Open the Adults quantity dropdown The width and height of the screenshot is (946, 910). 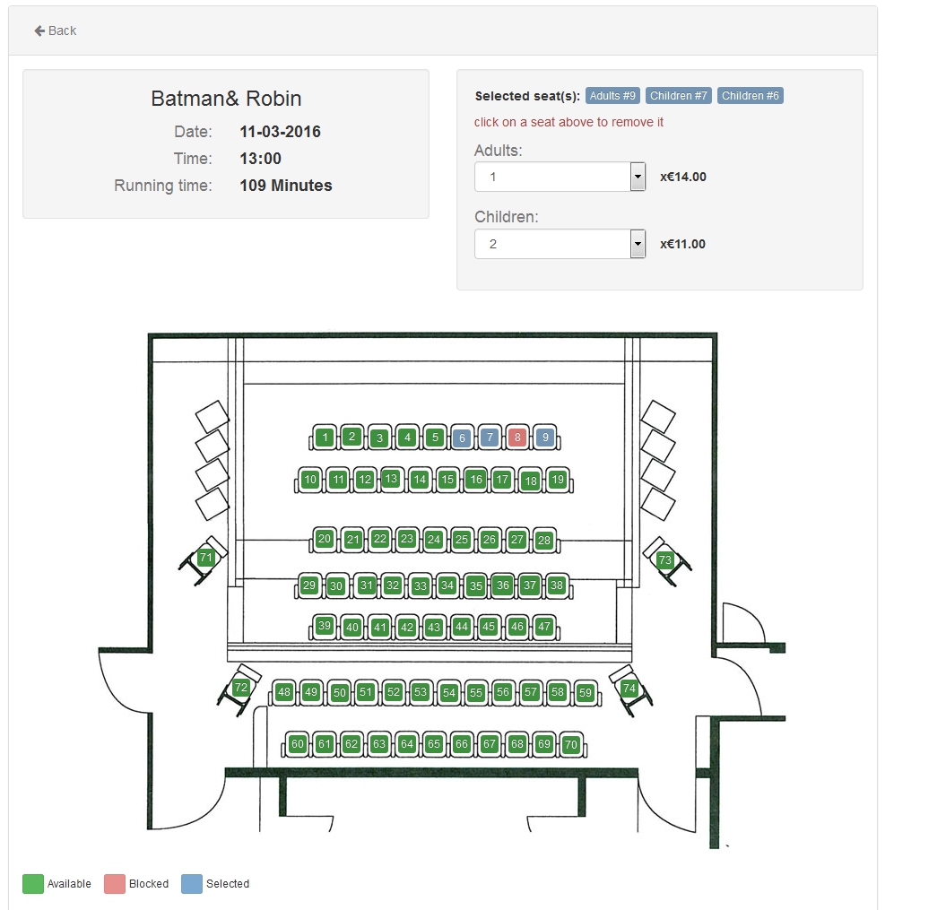point(560,177)
